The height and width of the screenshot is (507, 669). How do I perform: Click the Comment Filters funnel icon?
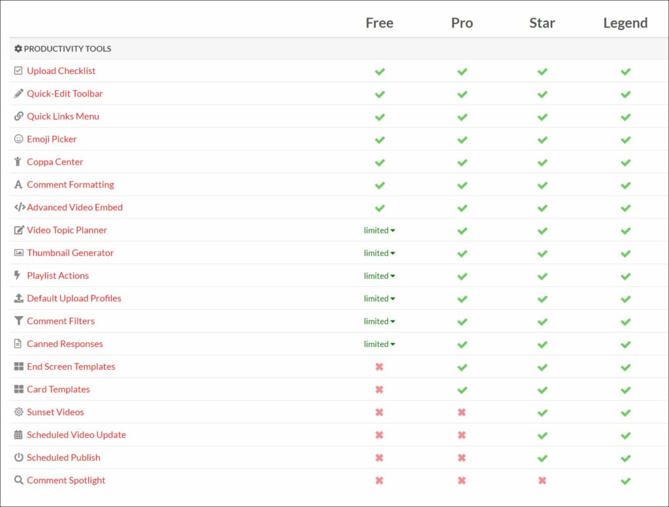18,321
